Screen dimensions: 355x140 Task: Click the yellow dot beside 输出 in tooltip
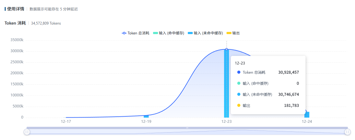coord(239,106)
